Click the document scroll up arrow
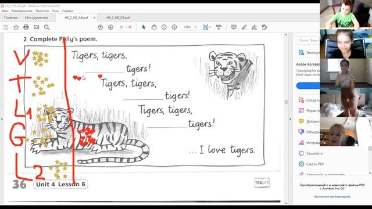The image size is (372, 209). [286, 35]
